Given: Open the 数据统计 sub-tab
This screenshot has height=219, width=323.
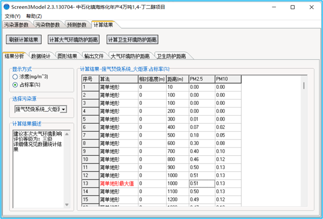Looking at the screenshot, I should pos(41,56).
